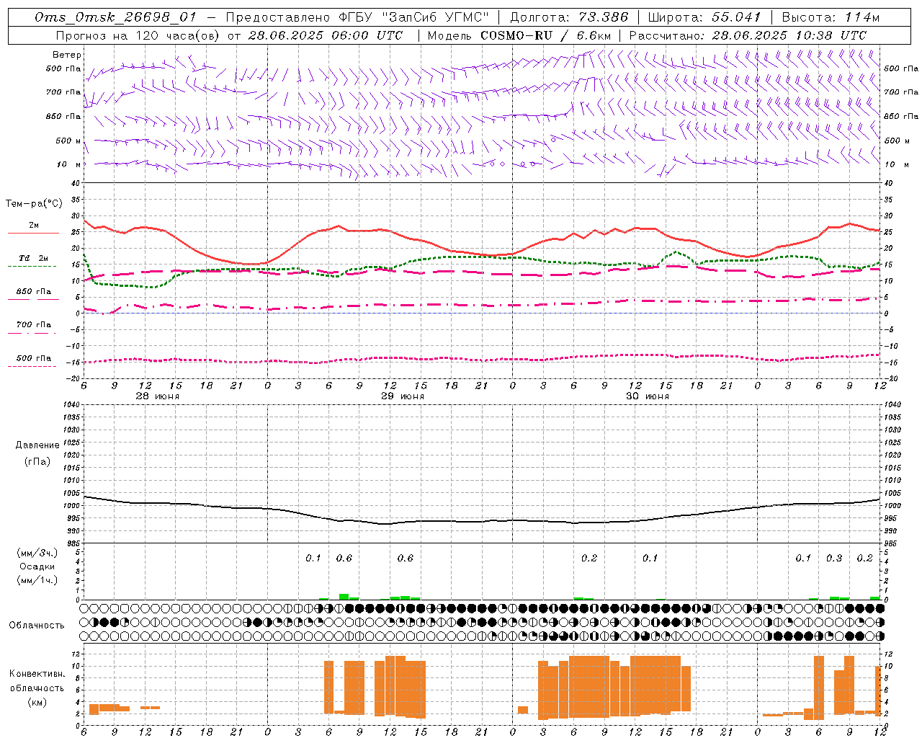Image resolution: width=922 pixels, height=738 pixels.
Task: Click the 29 июня date label
Action: pyautogui.click(x=403, y=396)
